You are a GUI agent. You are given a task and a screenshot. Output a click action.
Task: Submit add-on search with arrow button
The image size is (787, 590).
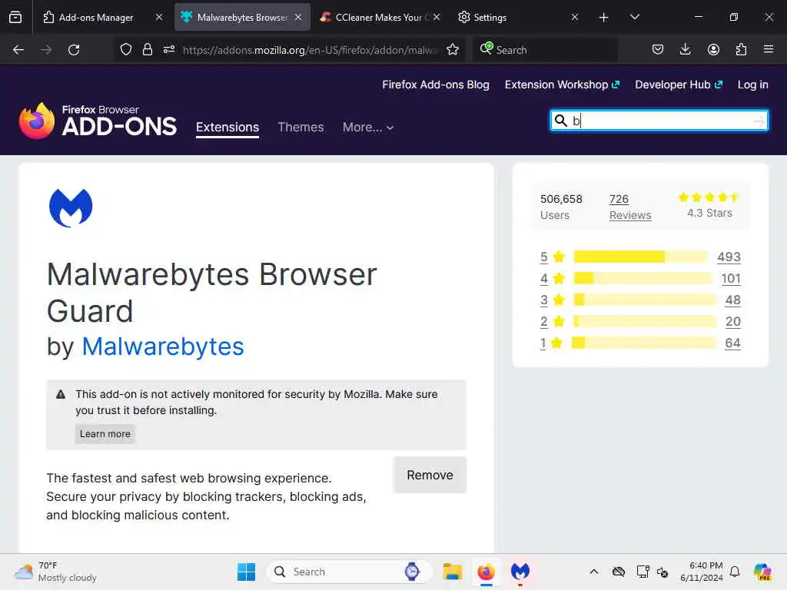click(759, 121)
